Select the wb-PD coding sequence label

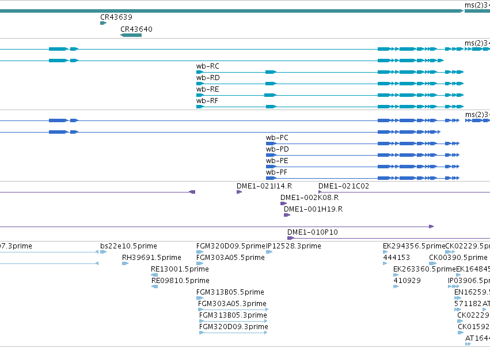click(x=278, y=149)
